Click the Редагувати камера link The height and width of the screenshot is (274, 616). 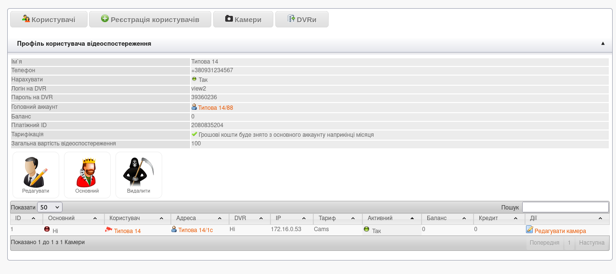tap(560, 231)
